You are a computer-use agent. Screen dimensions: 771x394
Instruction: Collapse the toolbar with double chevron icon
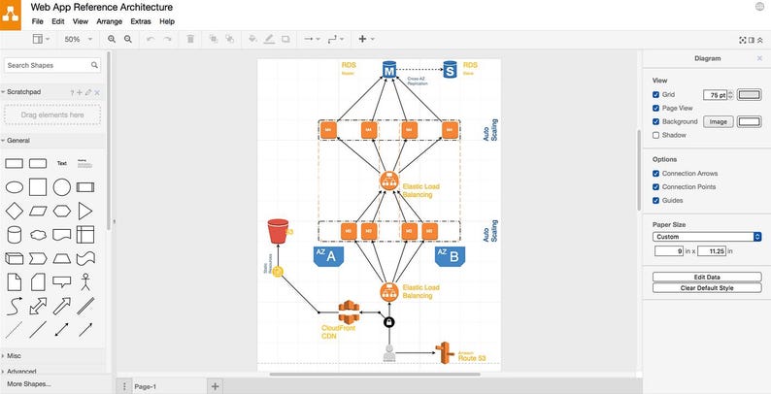pyautogui.click(x=760, y=40)
